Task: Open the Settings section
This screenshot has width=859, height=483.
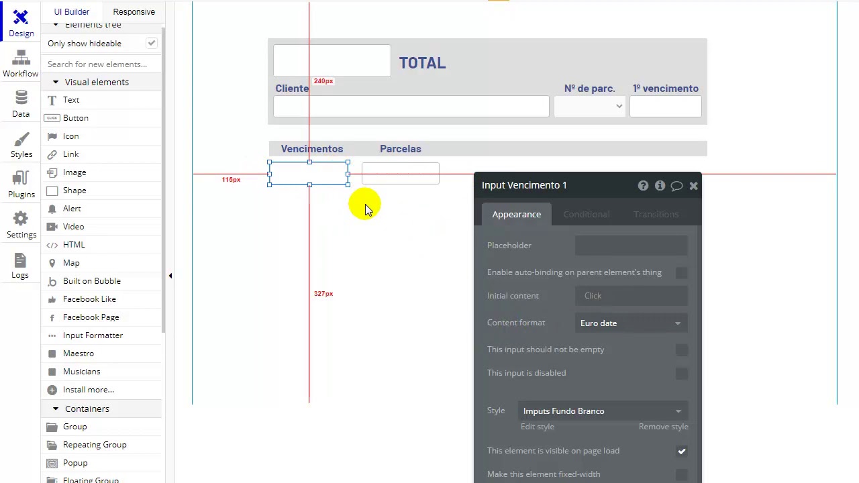Action: [21, 225]
